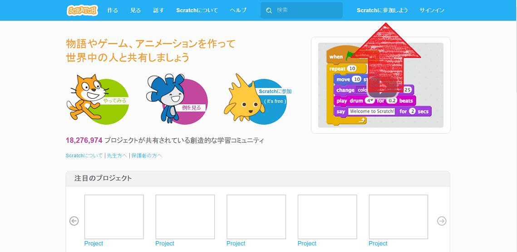This screenshot has width=517, height=252.
Task: Open the Scratchについて link below the counter
Action: [84, 156]
